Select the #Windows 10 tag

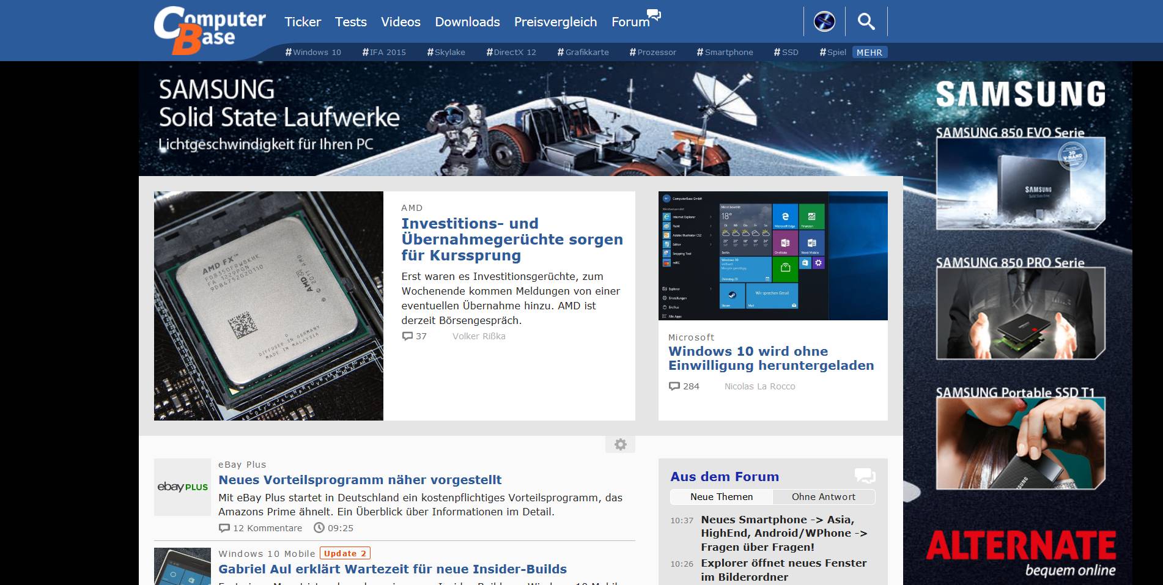[313, 52]
